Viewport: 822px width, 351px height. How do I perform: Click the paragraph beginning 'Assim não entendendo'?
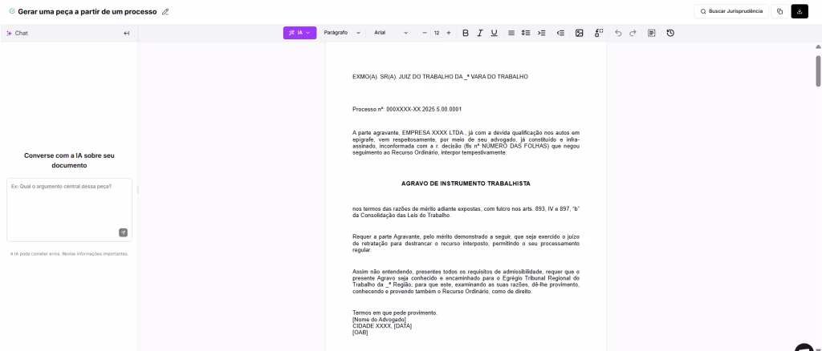[466, 282]
